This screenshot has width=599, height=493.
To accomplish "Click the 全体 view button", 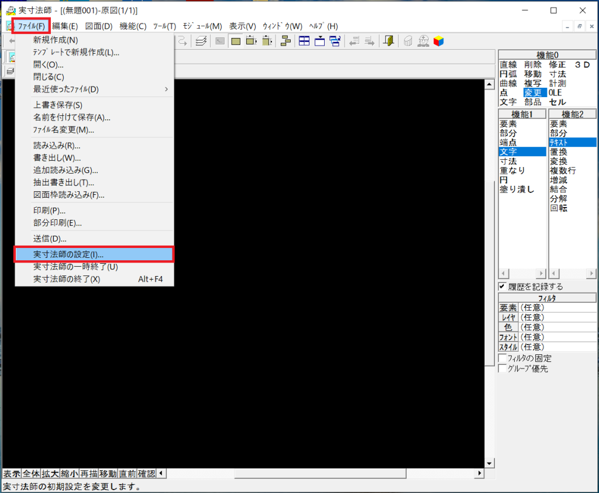I will [x=32, y=474].
